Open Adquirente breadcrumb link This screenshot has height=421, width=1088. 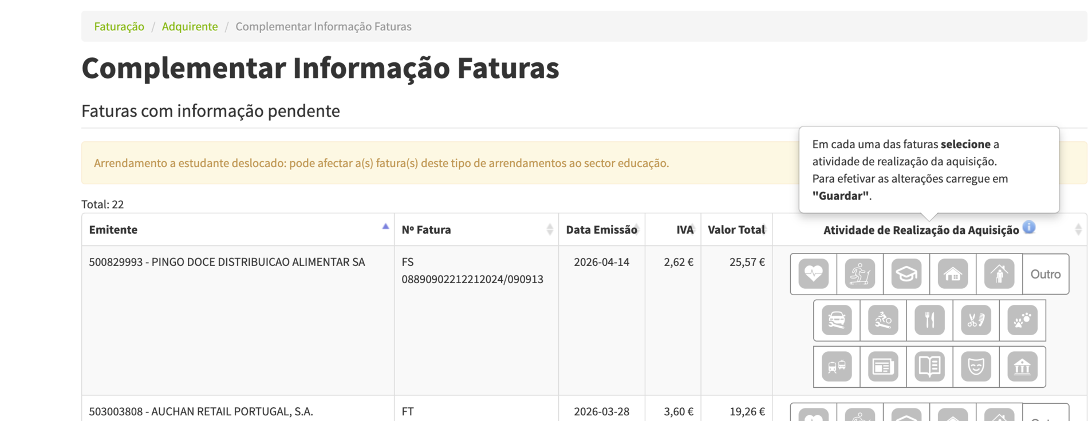(190, 26)
